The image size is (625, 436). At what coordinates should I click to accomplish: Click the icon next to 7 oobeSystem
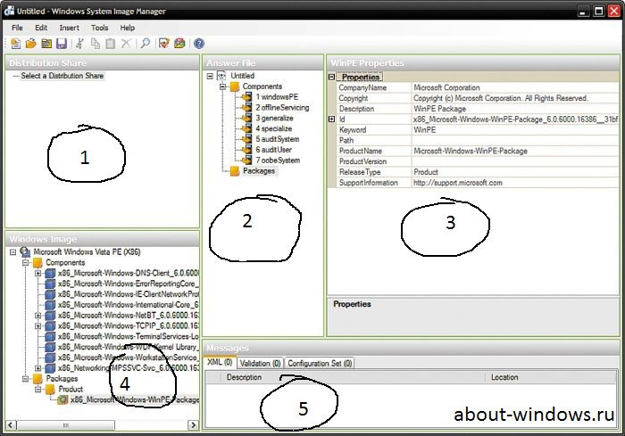[x=246, y=160]
